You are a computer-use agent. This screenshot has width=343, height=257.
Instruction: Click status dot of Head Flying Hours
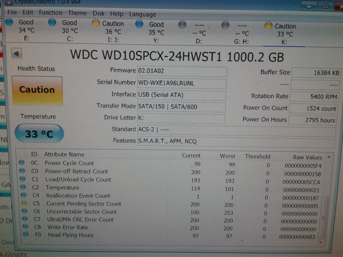click(26, 234)
